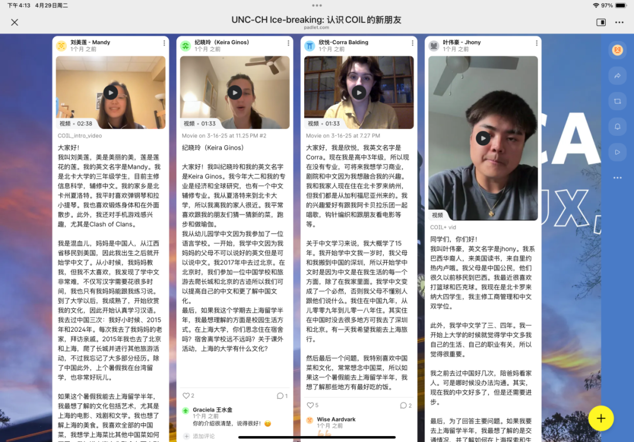Click the green avatar beside Graciela 王水金
This screenshot has height=442, width=634.
point(186,410)
